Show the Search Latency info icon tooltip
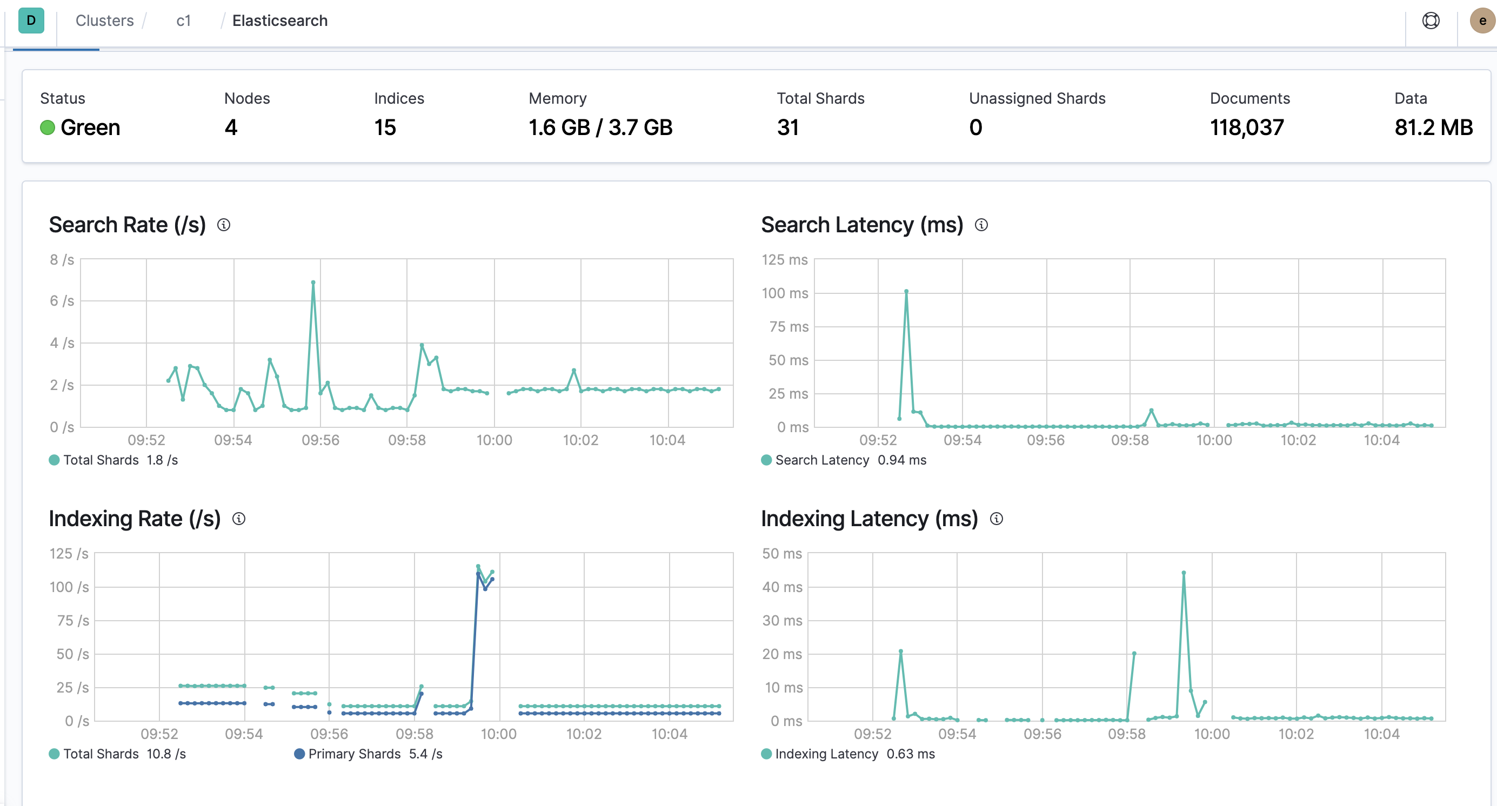Image resolution: width=1497 pixels, height=806 pixels. click(x=981, y=225)
